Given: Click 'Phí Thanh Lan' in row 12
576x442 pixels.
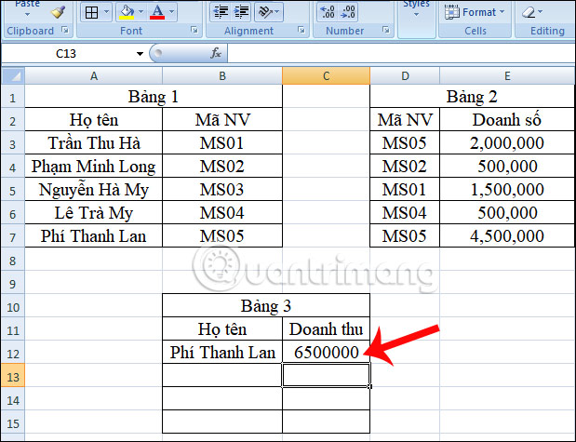Looking at the screenshot, I should [x=222, y=352].
